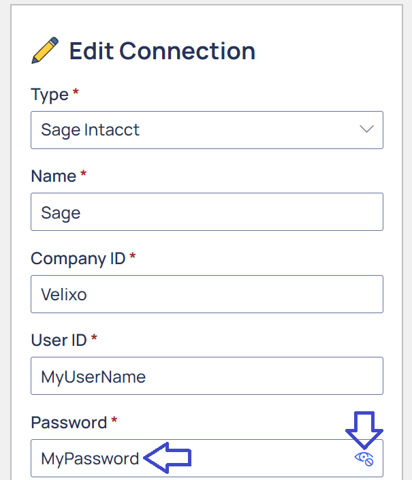Click the downward blue arrow annotation
Image resolution: width=412 pixels, height=480 pixels.
pyautogui.click(x=364, y=430)
